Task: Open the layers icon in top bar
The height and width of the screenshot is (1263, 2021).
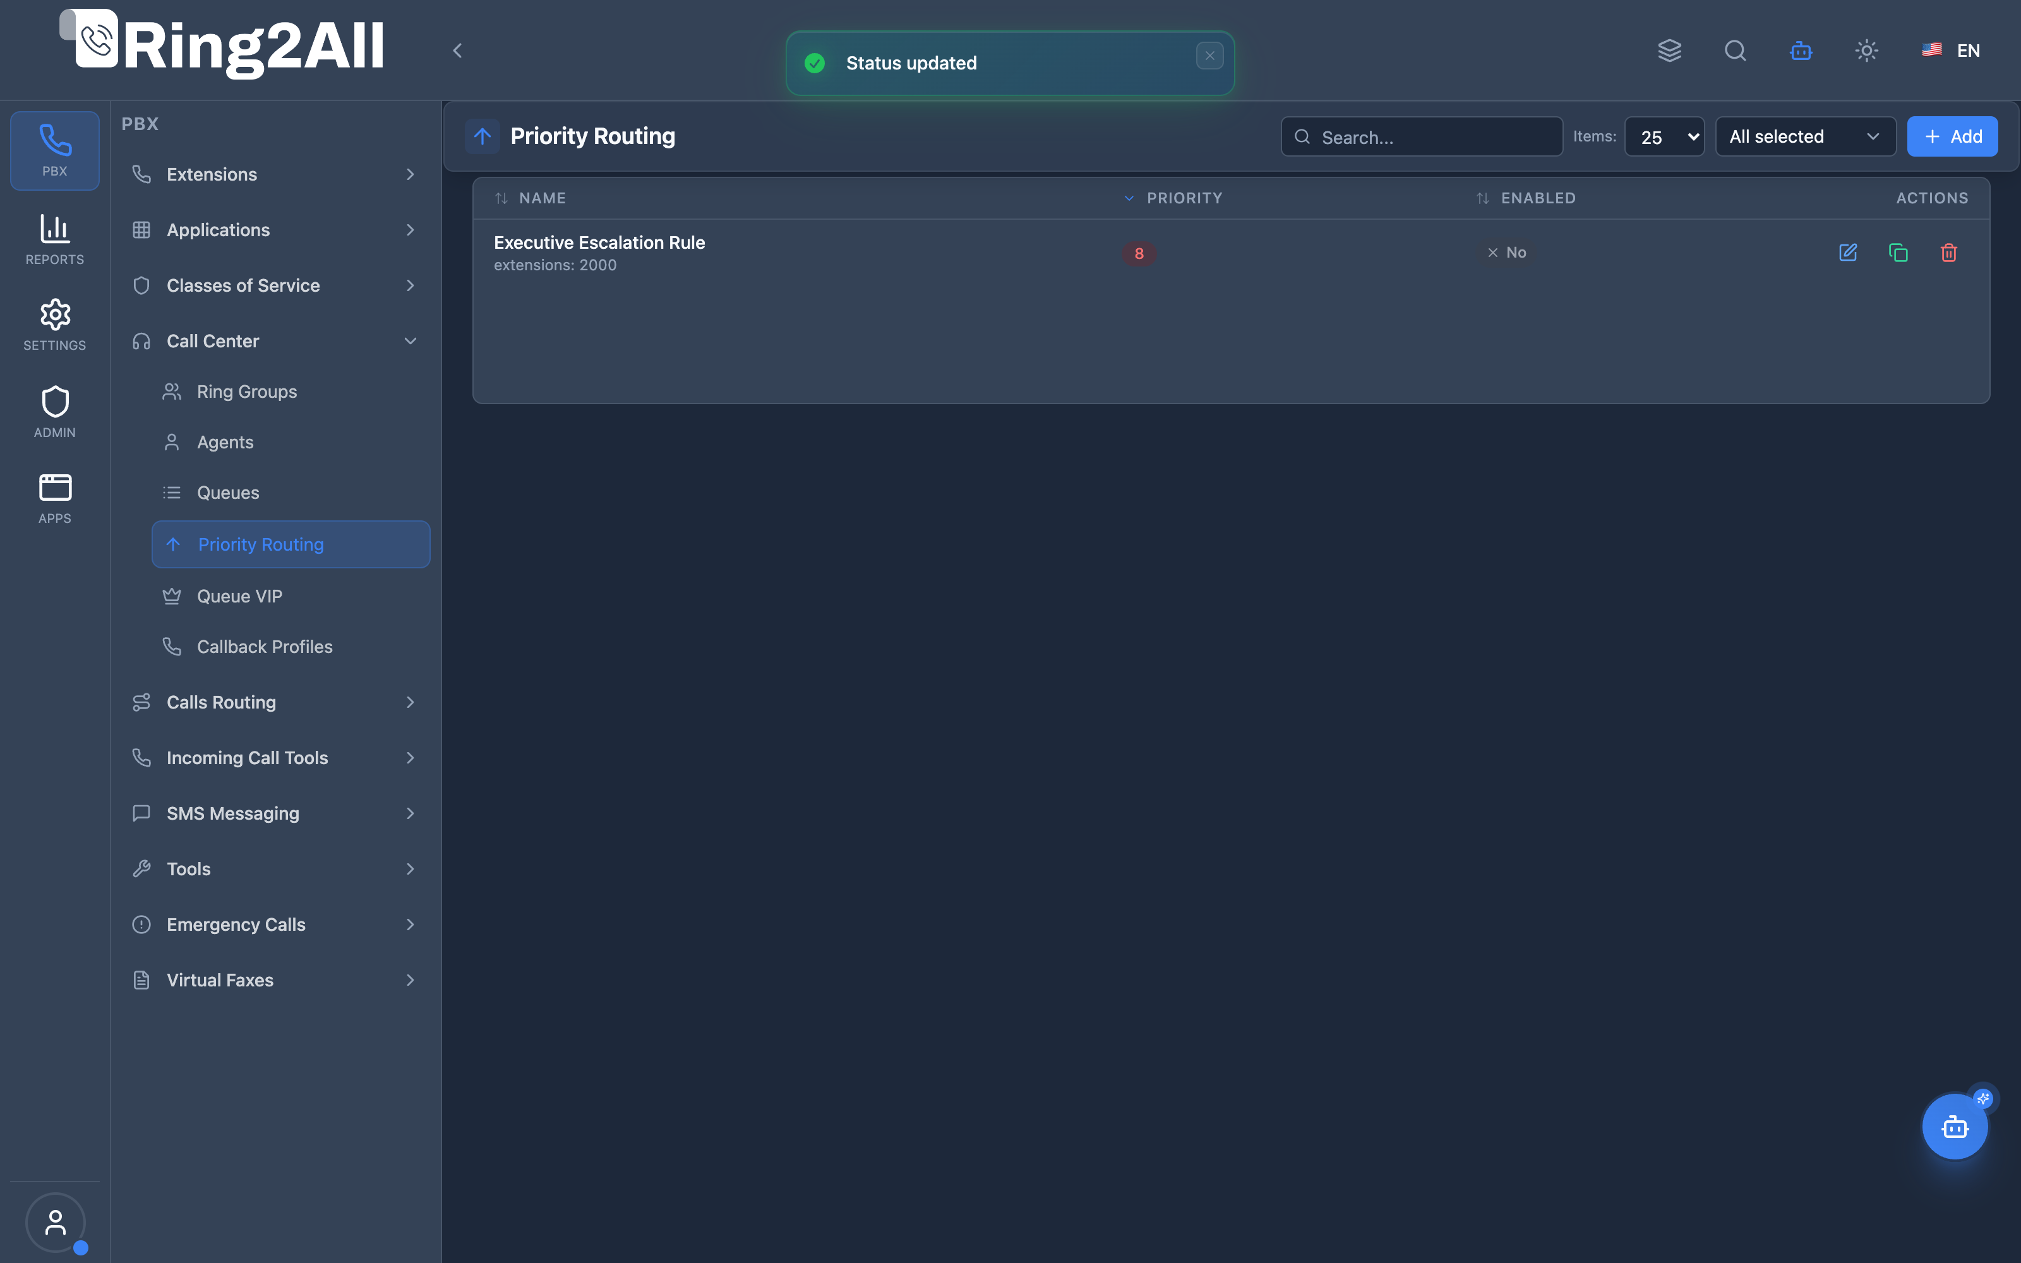Action: coord(1669,50)
